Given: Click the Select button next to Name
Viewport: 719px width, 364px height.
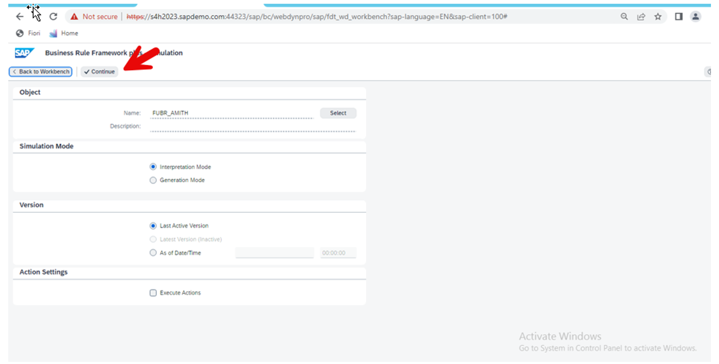Looking at the screenshot, I should (x=338, y=113).
